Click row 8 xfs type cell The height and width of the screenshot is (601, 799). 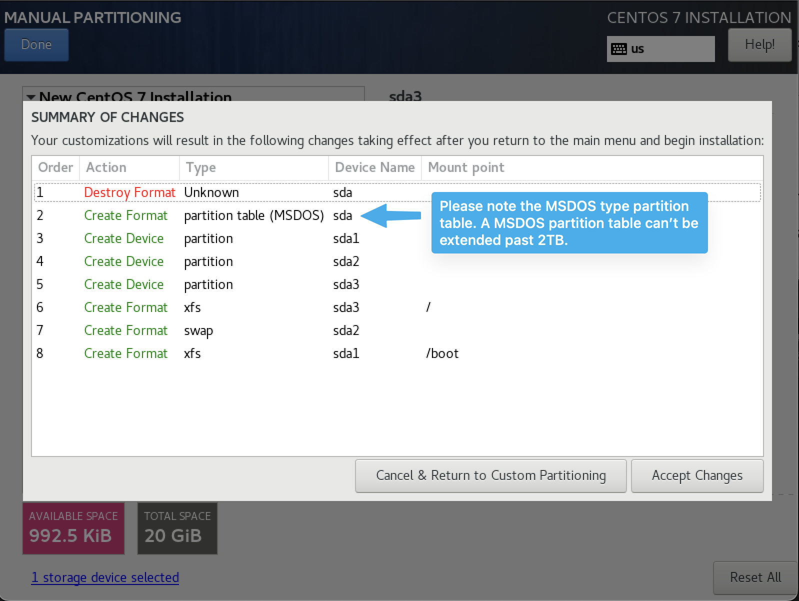pyautogui.click(x=192, y=353)
